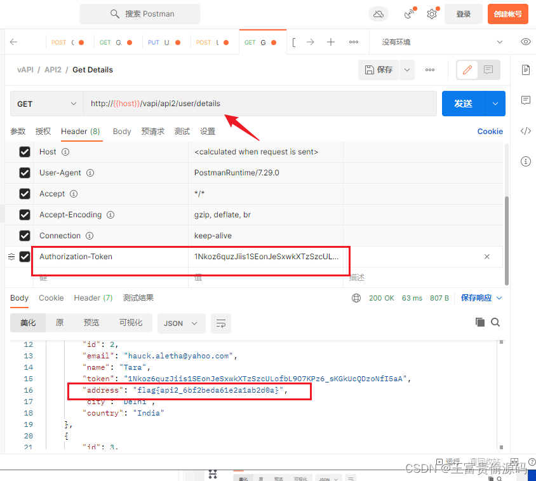Select the Preview response view
The width and height of the screenshot is (536, 481).
click(91, 323)
